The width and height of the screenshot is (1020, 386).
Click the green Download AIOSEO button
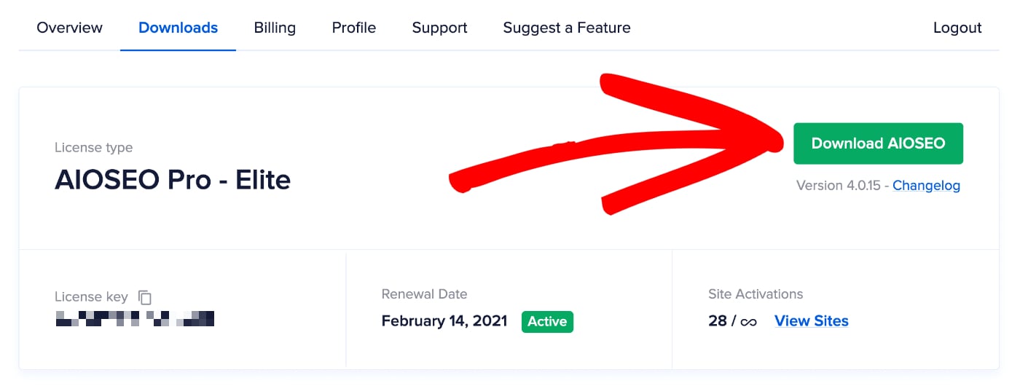pos(879,143)
